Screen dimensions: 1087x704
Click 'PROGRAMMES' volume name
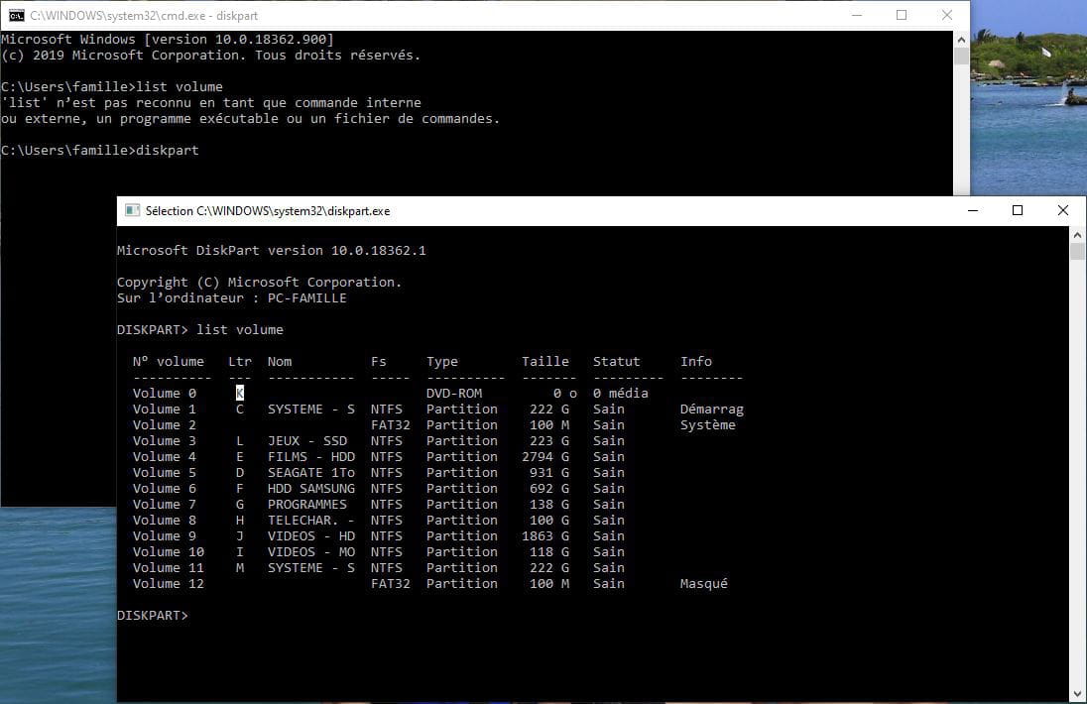(307, 505)
